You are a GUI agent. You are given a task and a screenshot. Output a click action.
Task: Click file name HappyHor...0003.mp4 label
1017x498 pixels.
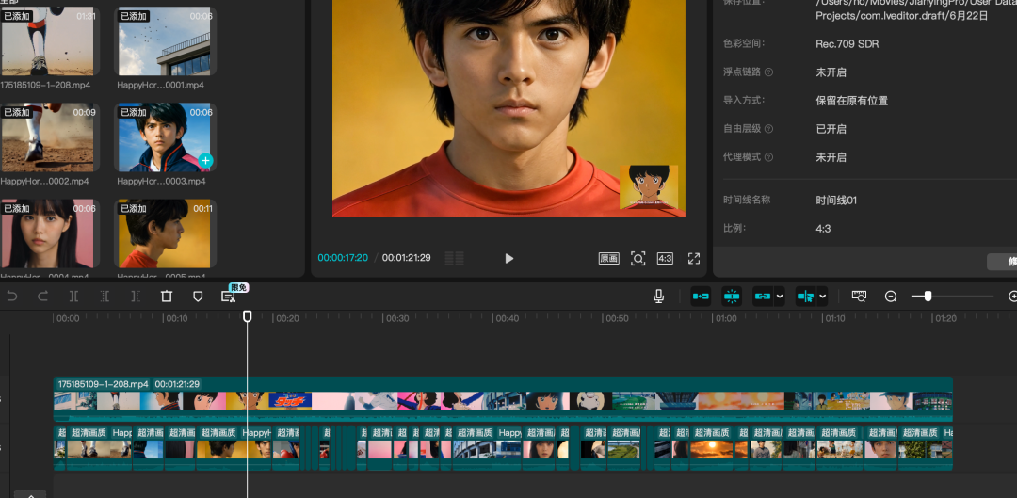162,181
